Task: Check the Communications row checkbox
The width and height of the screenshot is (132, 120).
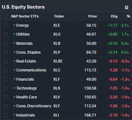Action: (x=6, y=70)
